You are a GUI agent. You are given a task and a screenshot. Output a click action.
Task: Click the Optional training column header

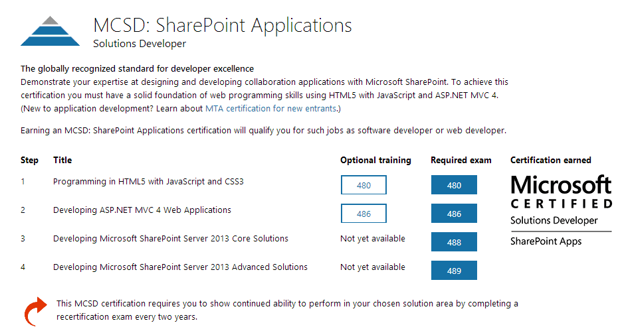pyautogui.click(x=375, y=160)
